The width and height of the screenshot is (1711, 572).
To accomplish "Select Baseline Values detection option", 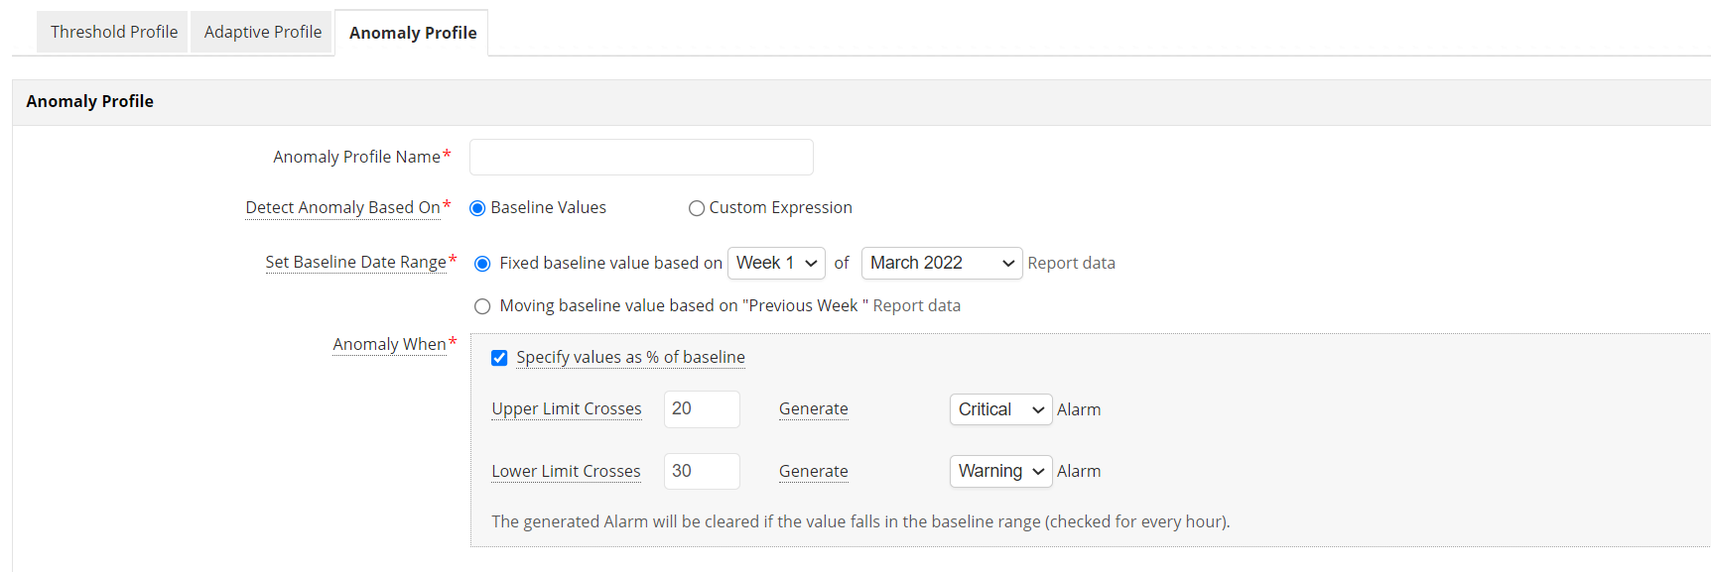I will pyautogui.click(x=477, y=207).
